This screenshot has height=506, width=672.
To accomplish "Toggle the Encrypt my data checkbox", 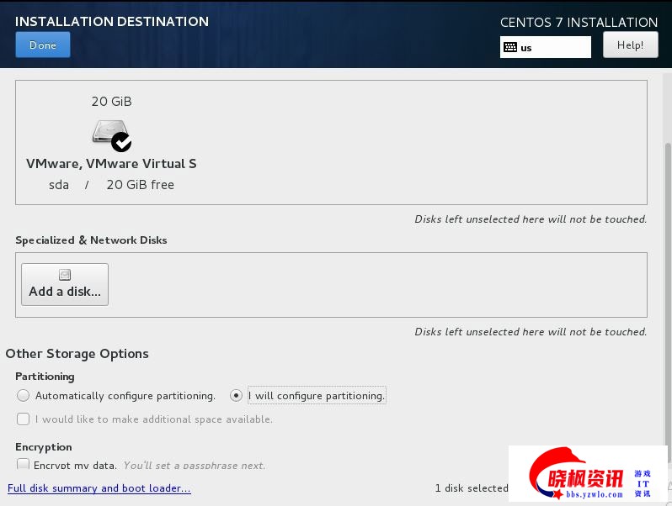I will point(23,464).
